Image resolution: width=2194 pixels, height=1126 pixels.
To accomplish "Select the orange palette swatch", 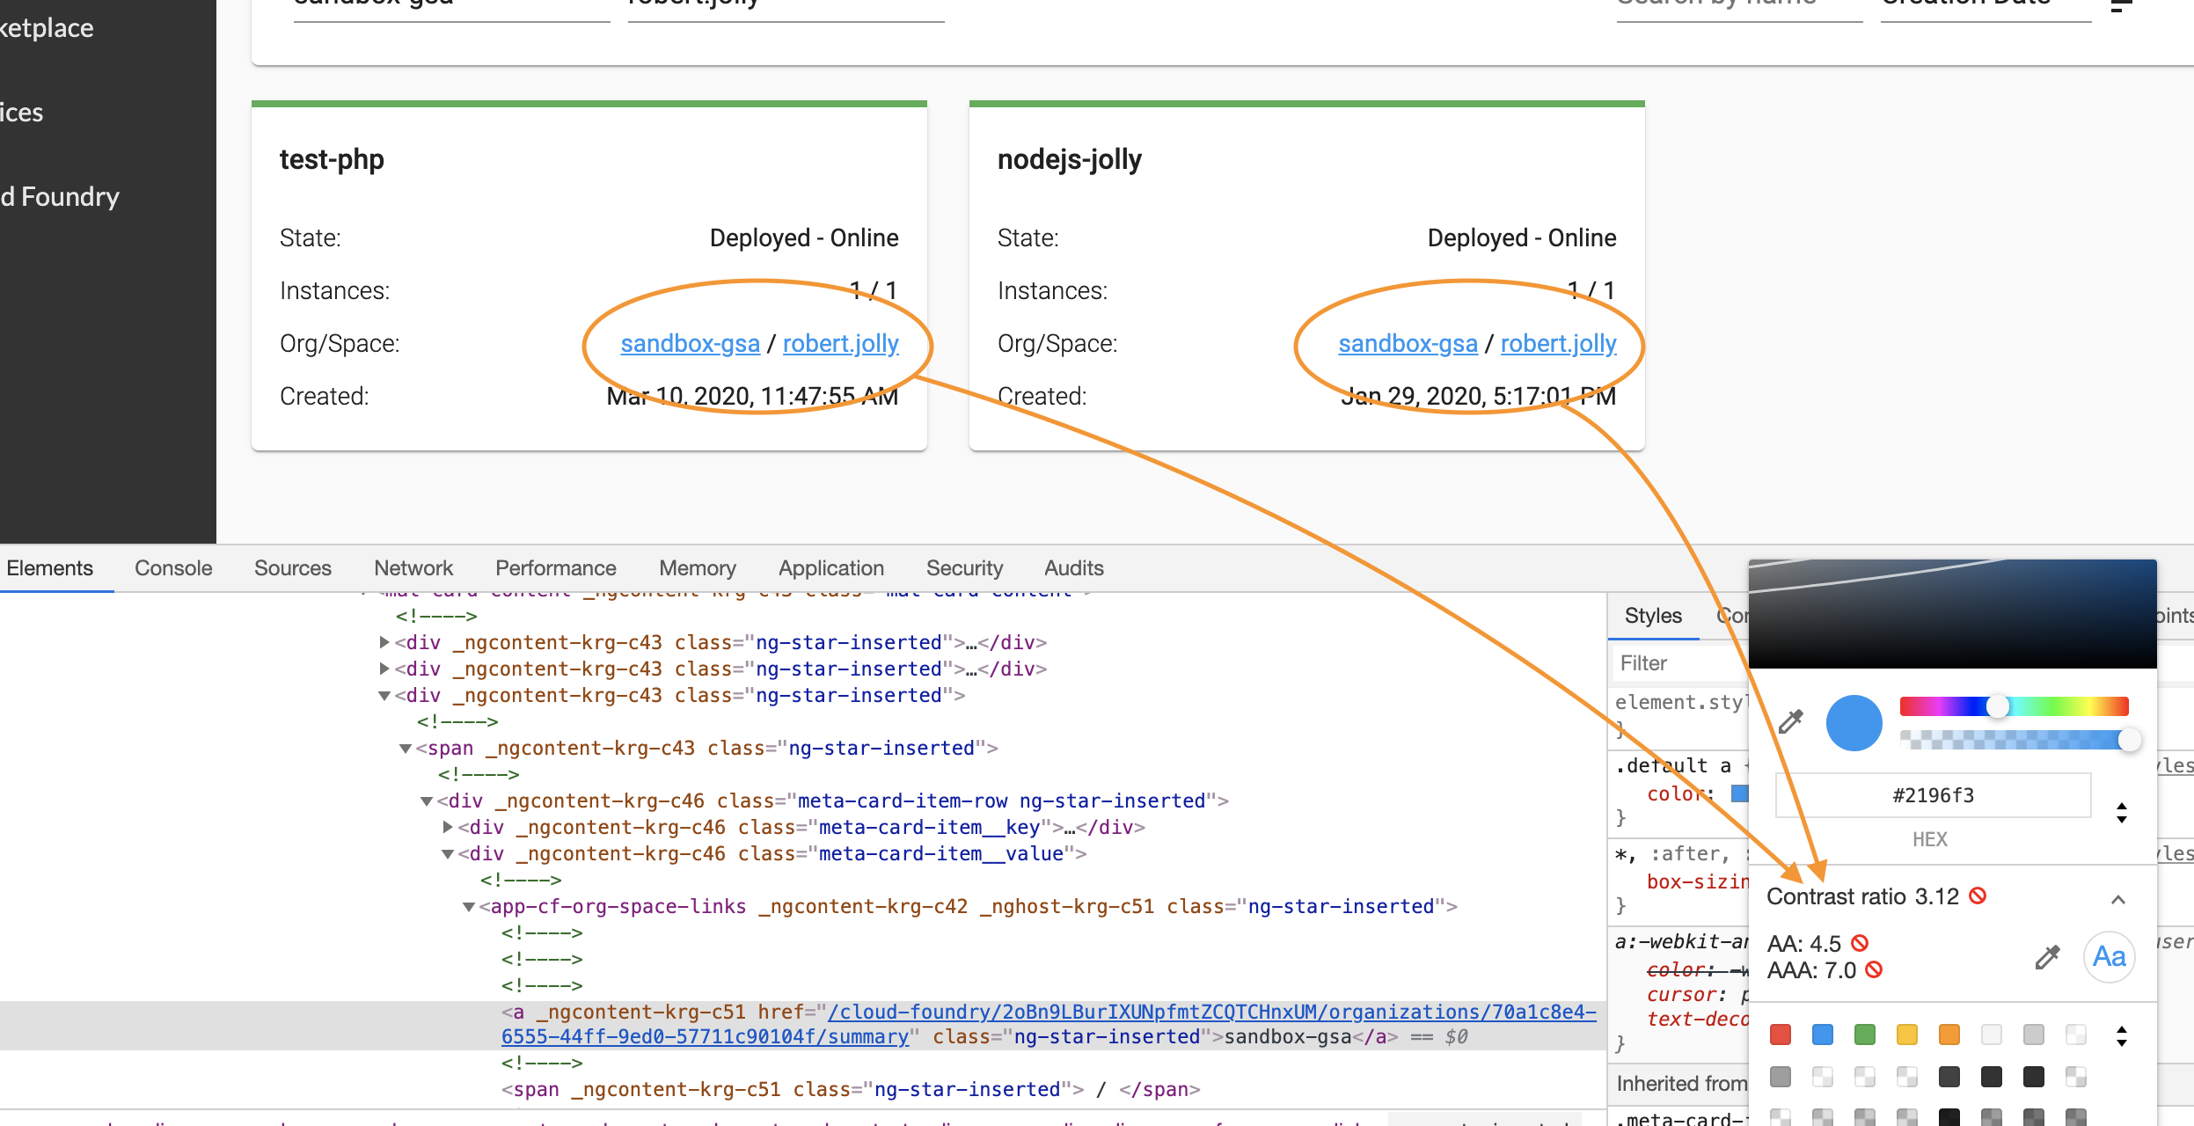I will coord(1949,1035).
